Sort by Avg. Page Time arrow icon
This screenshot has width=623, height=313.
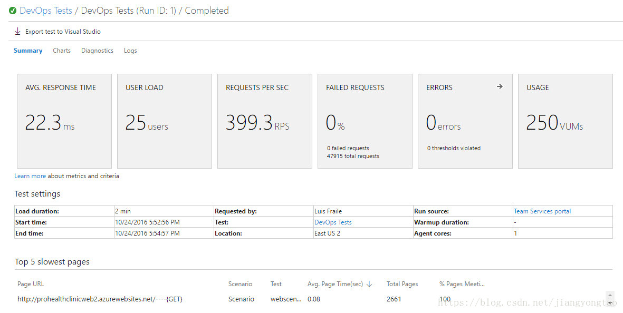click(x=369, y=284)
